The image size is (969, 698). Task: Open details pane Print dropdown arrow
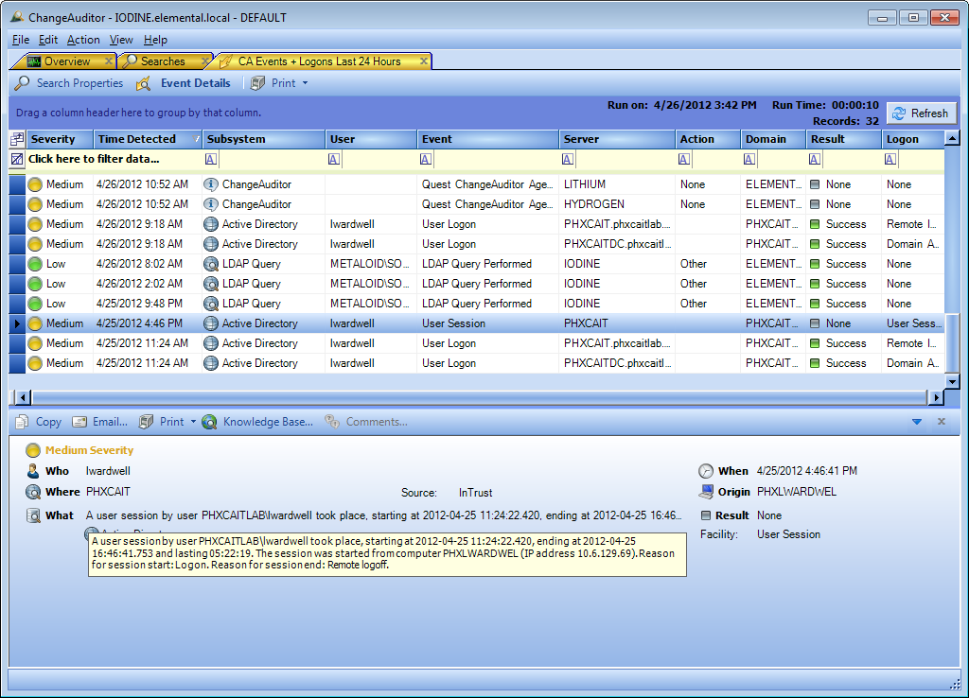(193, 422)
